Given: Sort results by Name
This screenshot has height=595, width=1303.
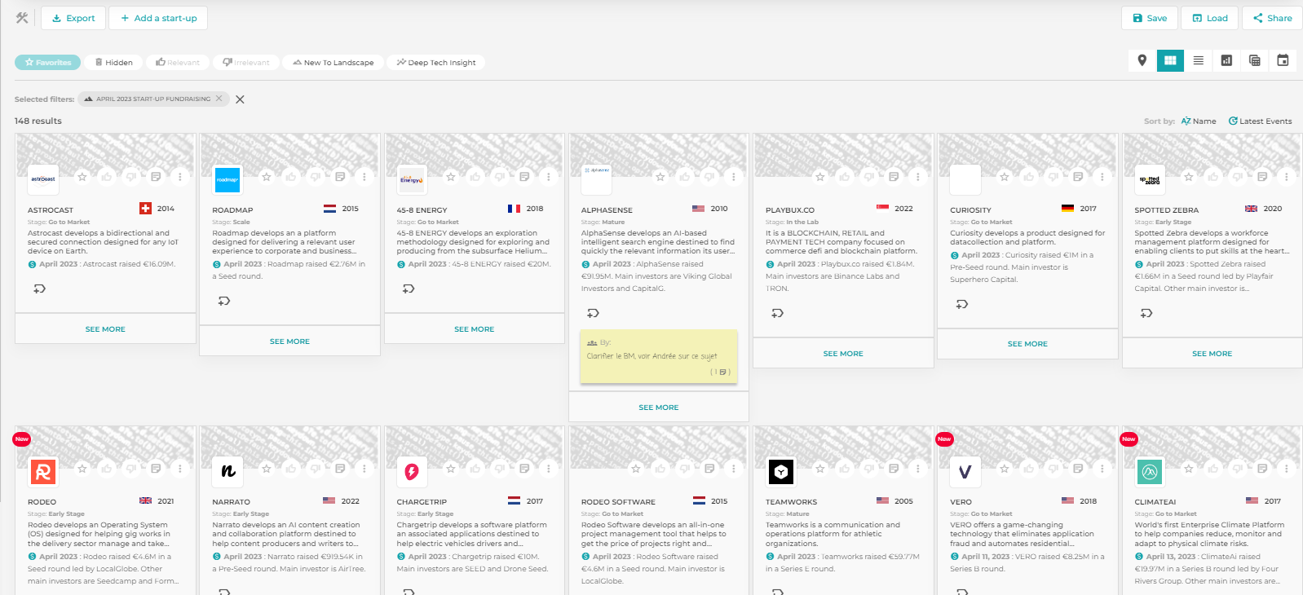Looking at the screenshot, I should click(1199, 121).
